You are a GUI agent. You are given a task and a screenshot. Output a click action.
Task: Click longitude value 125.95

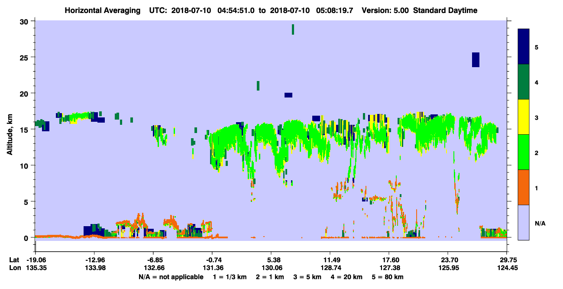448,268
